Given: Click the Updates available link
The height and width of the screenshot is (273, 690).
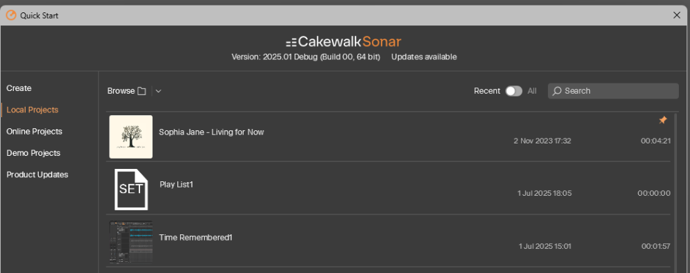Looking at the screenshot, I should click(x=424, y=57).
